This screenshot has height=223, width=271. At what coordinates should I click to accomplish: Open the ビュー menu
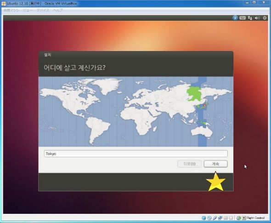click(28, 10)
